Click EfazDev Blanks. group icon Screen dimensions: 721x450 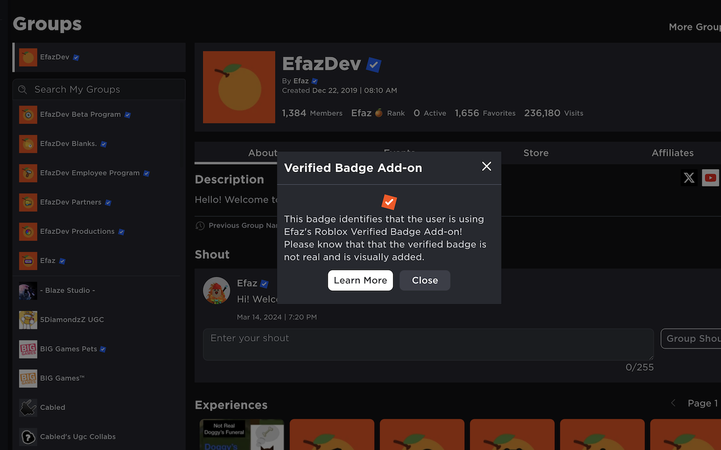28,144
